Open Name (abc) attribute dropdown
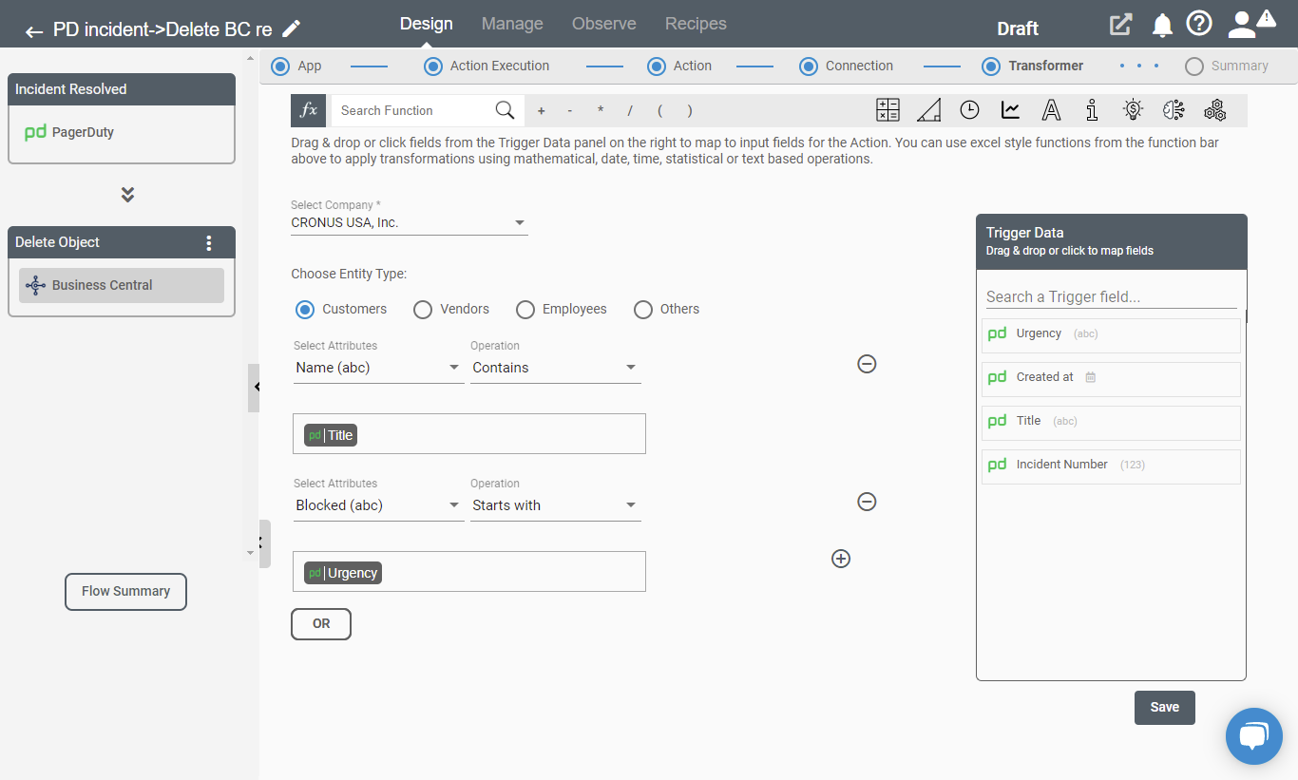The height and width of the screenshot is (780, 1298). 378,368
